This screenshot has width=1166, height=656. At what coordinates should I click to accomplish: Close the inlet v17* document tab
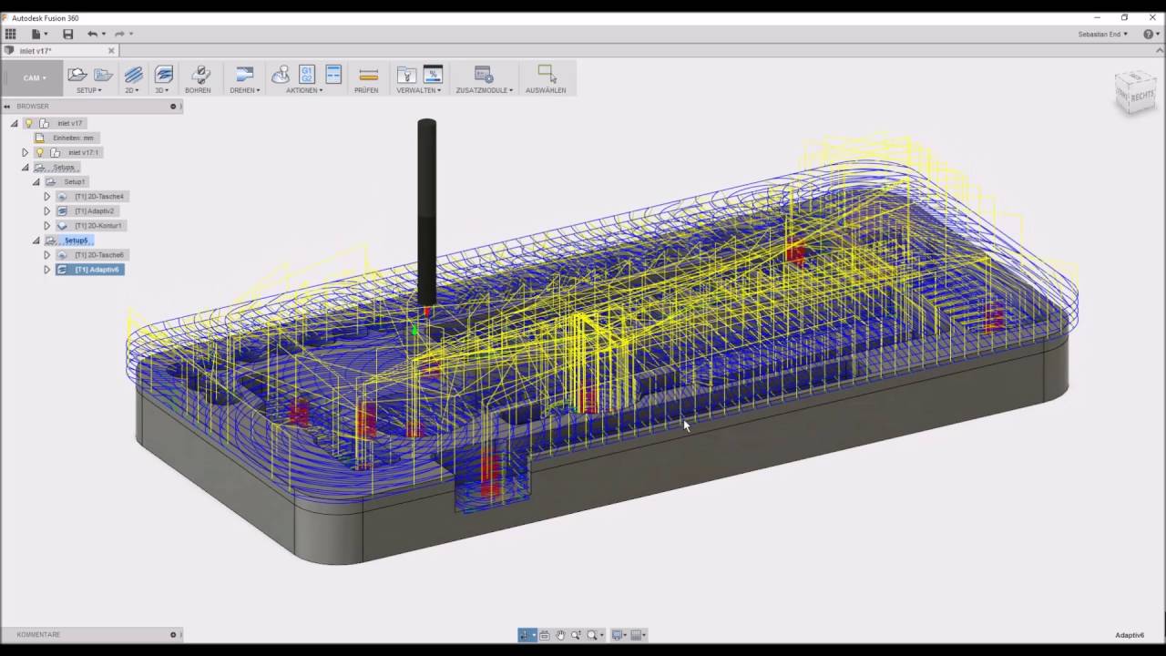pyautogui.click(x=111, y=51)
